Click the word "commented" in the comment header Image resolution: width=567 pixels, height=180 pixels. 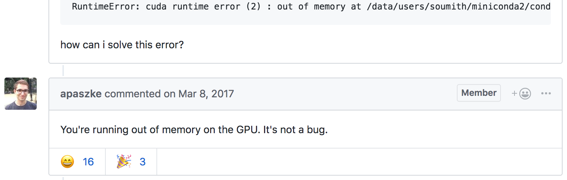(x=133, y=94)
